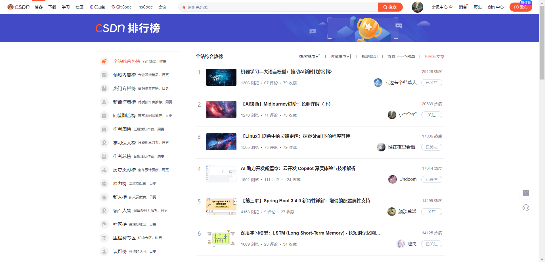Select 新晋作者榜 sidebar icon
Screen dimensions: 545x262
104,102
